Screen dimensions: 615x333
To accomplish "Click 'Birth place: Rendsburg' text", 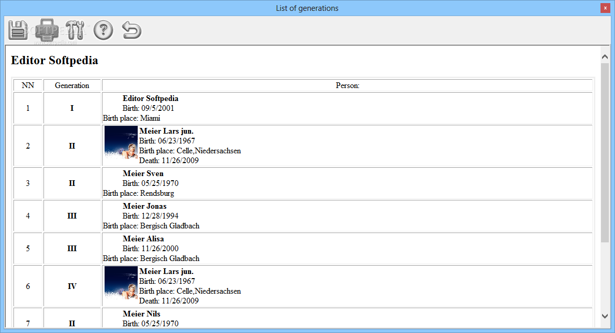I will (138, 193).
